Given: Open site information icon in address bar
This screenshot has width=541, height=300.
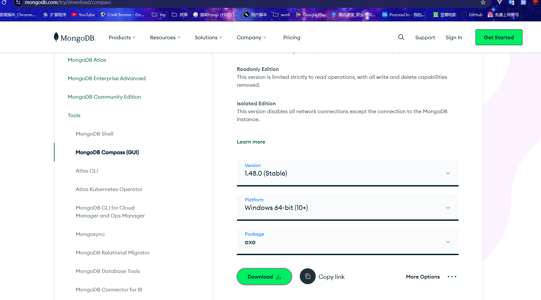Looking at the screenshot, I should [18, 2].
